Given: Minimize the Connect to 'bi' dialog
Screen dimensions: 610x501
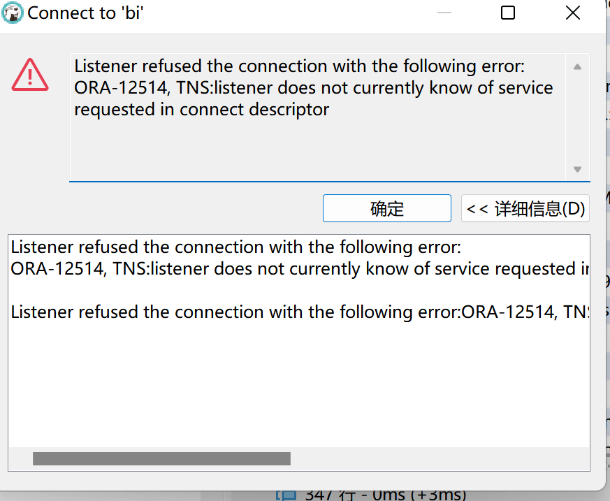Looking at the screenshot, I should pyautogui.click(x=444, y=13).
